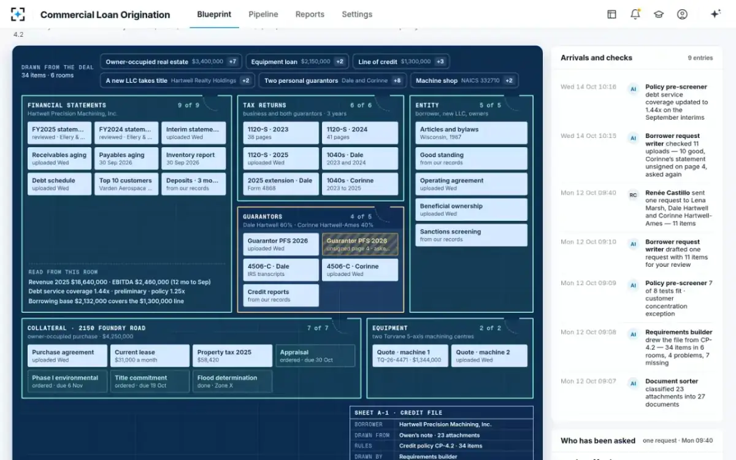Open the Good standing card
Viewport: 736px width, 460px height.
click(471, 159)
